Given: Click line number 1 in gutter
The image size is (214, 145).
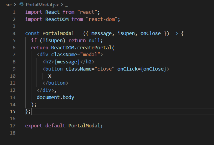Looking at the screenshot, I should 14,12.
